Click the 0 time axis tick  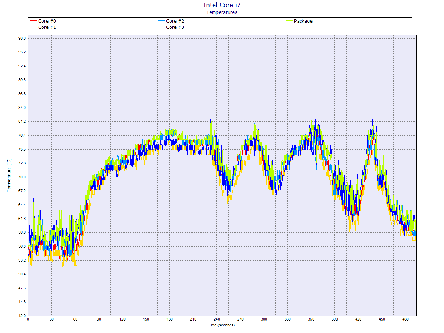28,319
